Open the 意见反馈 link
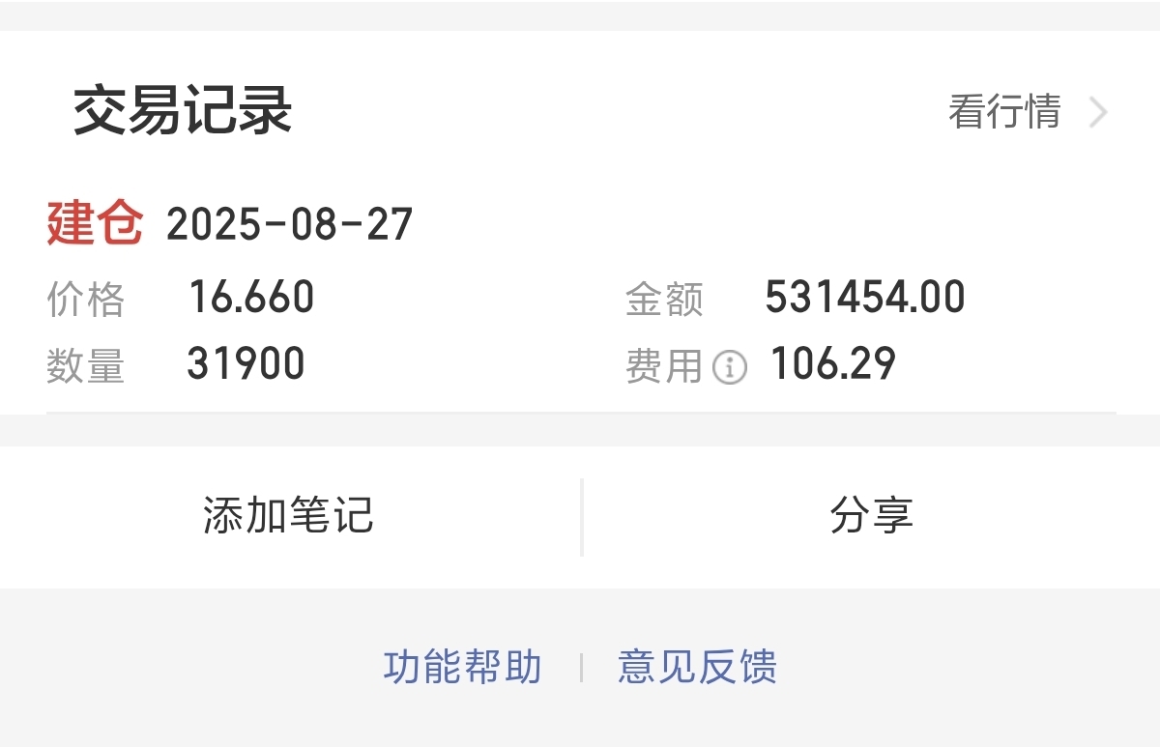The height and width of the screenshot is (747, 1160). click(x=697, y=668)
